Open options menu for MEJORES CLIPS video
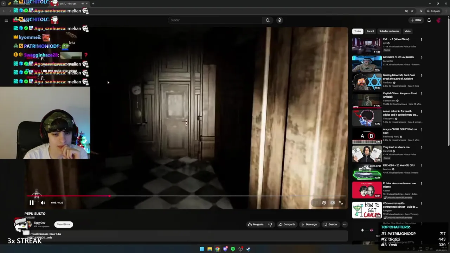The image size is (450, 253). pos(421,58)
